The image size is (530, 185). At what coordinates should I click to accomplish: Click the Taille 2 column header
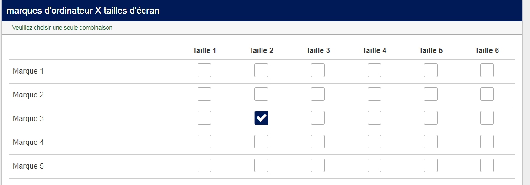coord(262,51)
